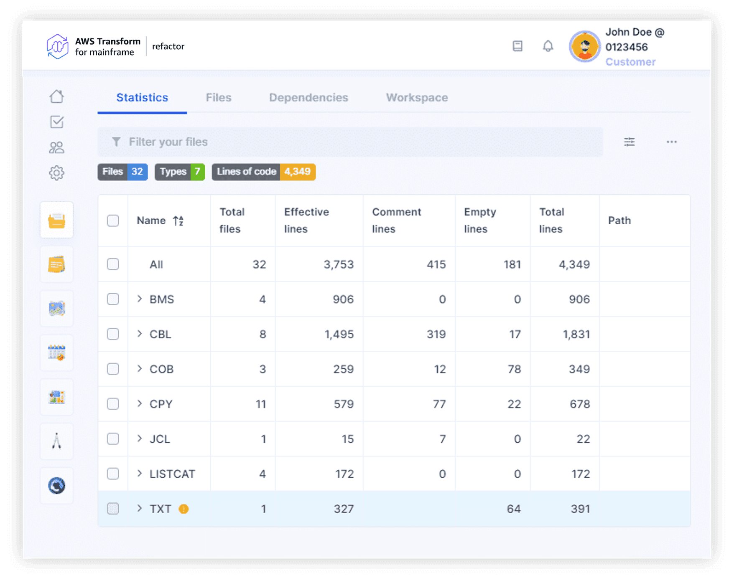
Task: Open the documentation book icon
Action: click(x=517, y=46)
